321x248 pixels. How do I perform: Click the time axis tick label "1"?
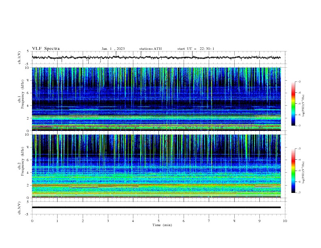click(57, 221)
